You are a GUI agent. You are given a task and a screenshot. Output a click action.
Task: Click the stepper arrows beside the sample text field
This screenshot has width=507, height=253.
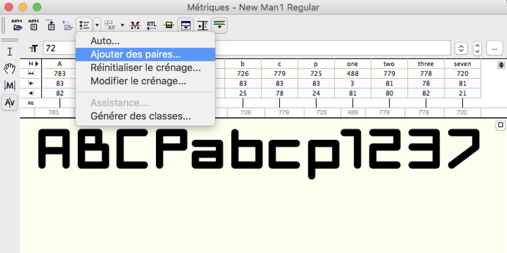point(477,48)
